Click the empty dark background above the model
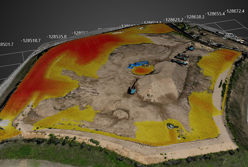The height and width of the screenshot is (167, 248). click(x=101, y=12)
